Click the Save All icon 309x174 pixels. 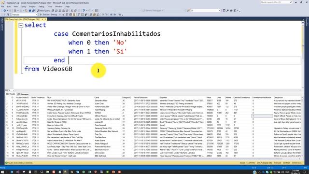[33, 11]
